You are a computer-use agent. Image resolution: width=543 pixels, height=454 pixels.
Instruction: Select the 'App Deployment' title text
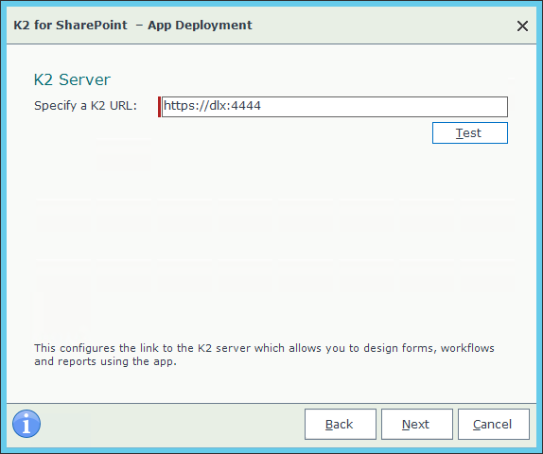coord(200,26)
